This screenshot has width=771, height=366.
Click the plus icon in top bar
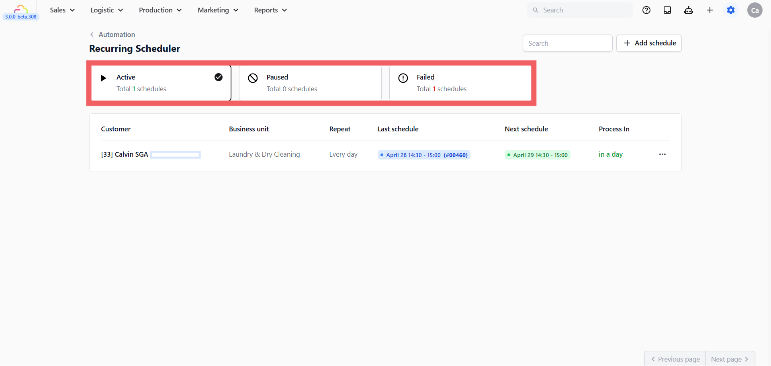(710, 10)
